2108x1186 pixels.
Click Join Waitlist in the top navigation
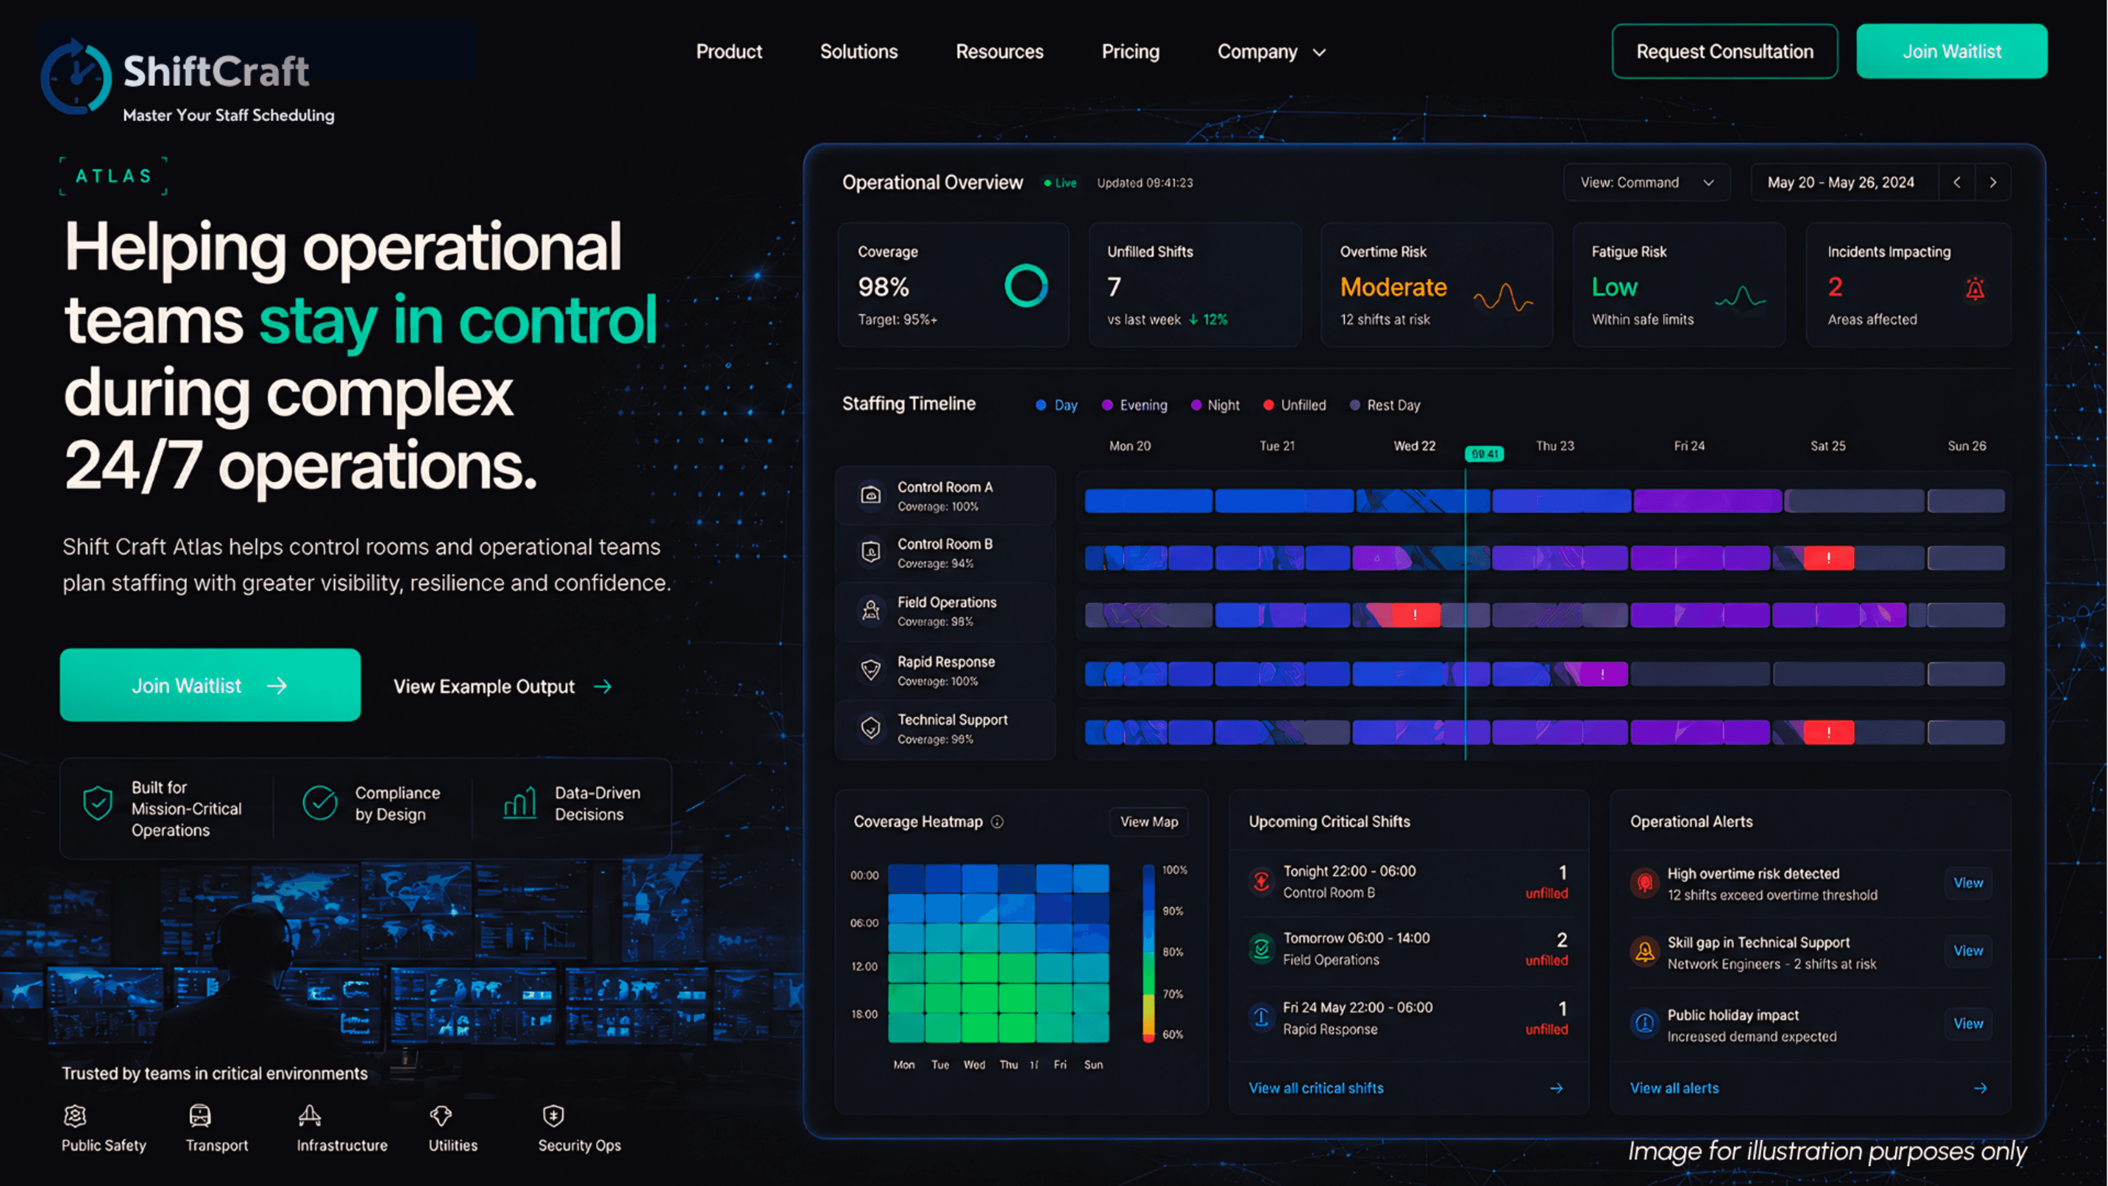(x=1952, y=52)
